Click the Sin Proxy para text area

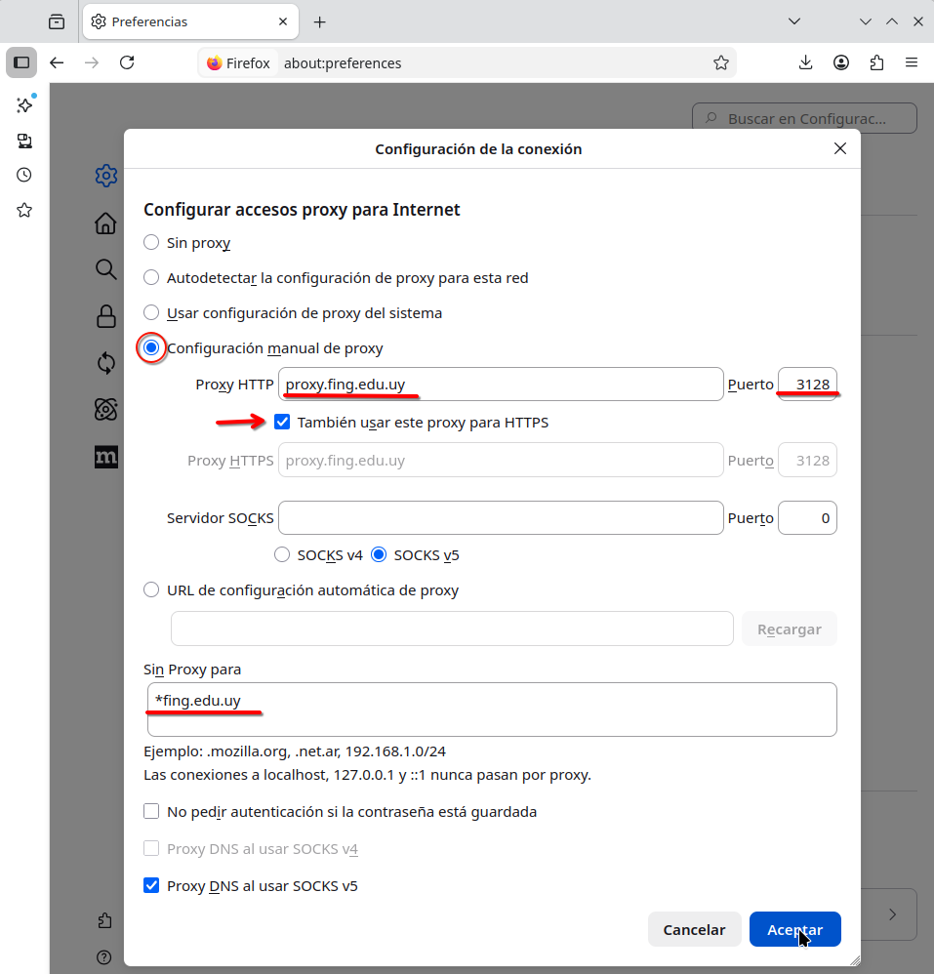[492, 710]
